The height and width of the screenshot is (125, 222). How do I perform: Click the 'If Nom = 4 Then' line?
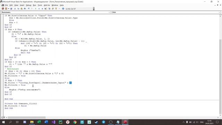tap(14, 30)
